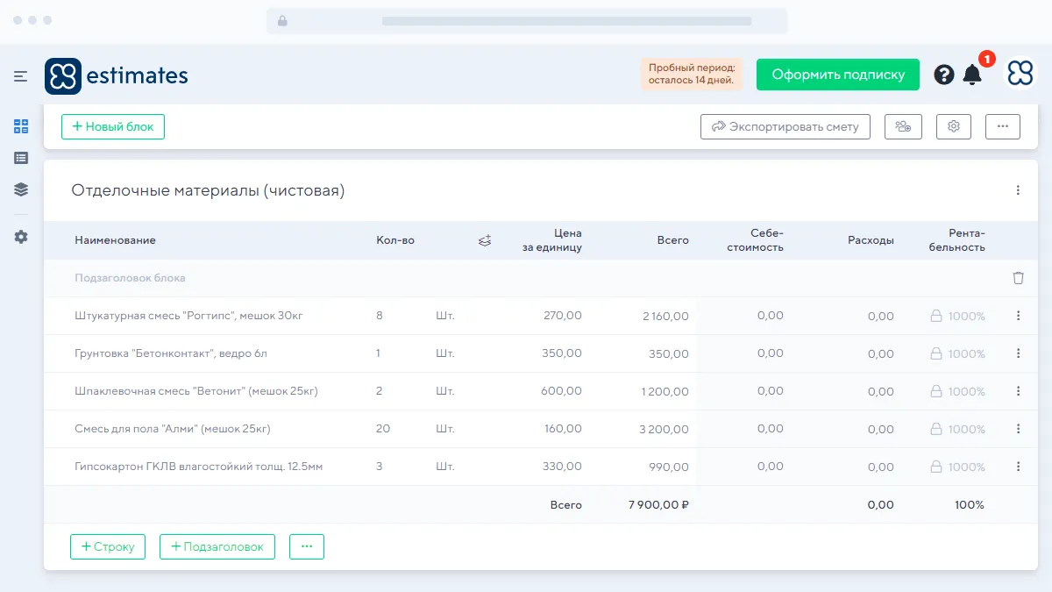Delete the block subheading with trash icon
Screen dimensions: 1052x592
click(x=1018, y=278)
